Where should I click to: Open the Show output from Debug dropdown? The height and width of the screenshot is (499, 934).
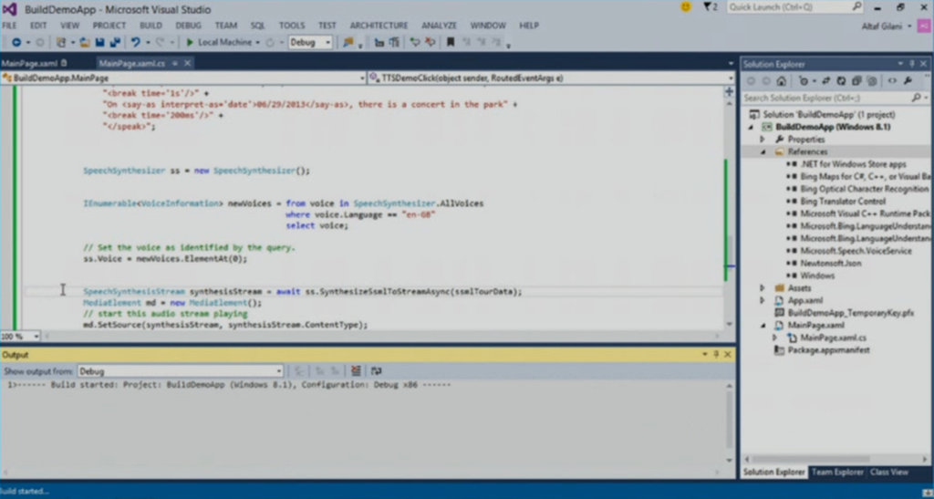[x=180, y=371]
